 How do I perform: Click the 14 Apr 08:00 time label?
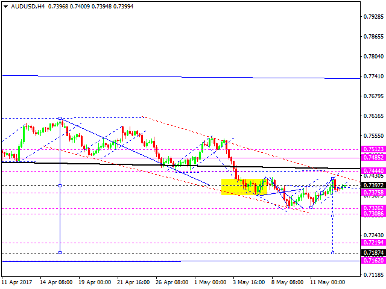(56, 282)
